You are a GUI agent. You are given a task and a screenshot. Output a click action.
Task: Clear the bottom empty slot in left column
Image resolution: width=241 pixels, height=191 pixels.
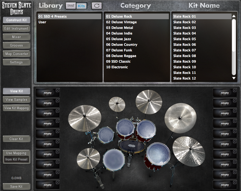(x=57, y=183)
